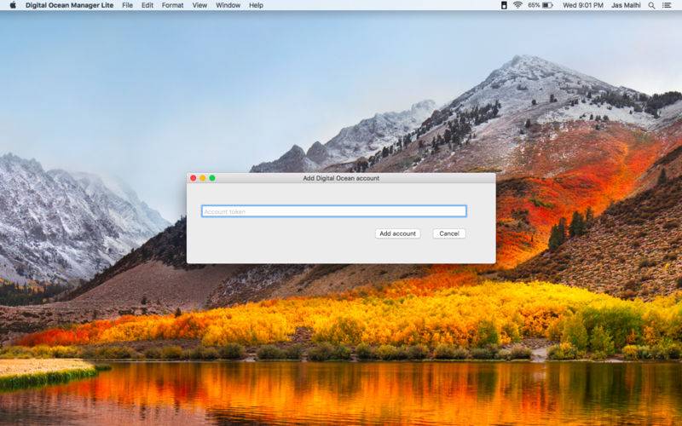Click the battery status icon
The width and height of the screenshot is (682, 426).
(547, 5)
